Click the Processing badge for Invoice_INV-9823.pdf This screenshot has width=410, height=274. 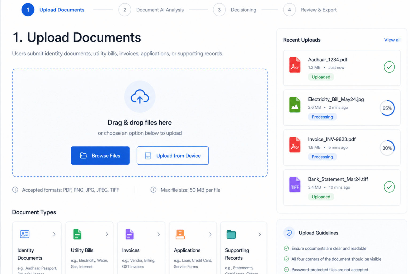tap(322, 157)
